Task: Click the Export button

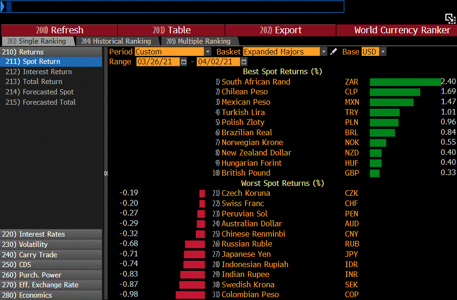Action: pos(280,30)
